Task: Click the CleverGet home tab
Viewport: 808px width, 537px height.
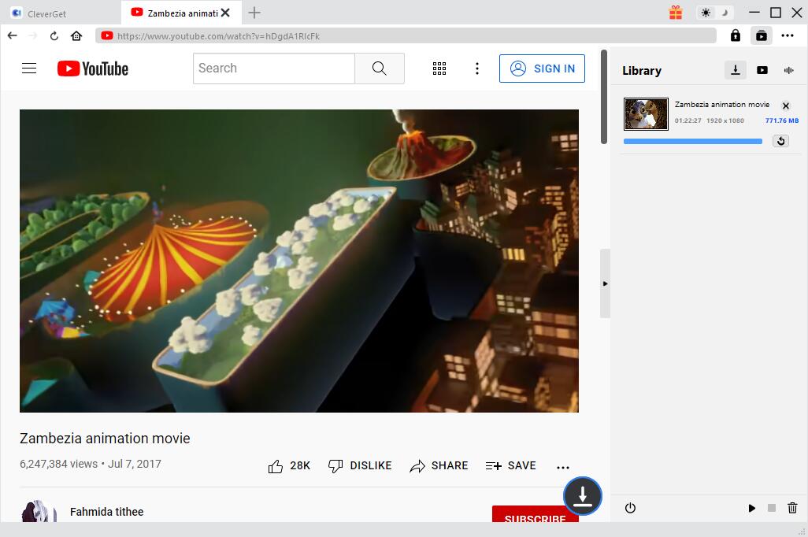Action: coord(46,13)
